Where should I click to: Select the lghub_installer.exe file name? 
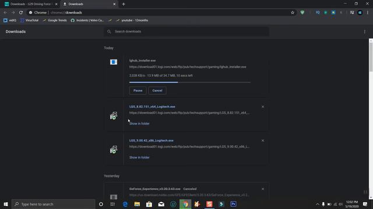pyautogui.click(x=142, y=60)
